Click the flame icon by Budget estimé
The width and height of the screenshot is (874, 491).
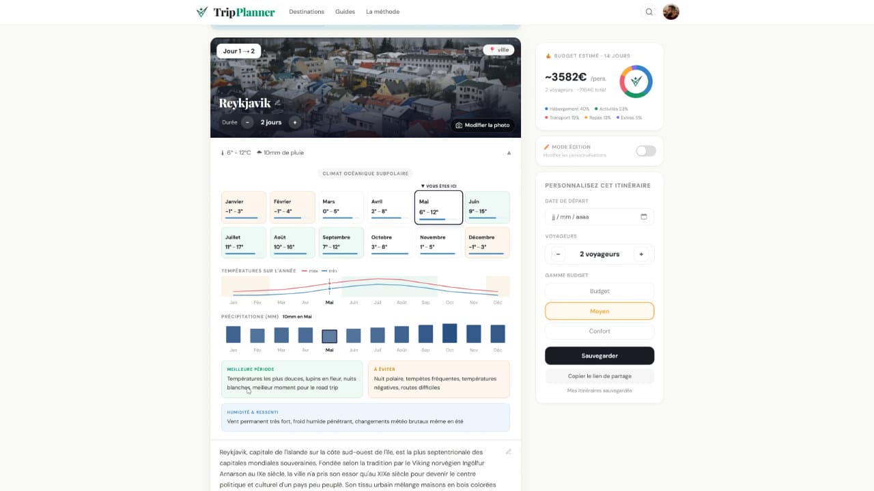tap(548, 56)
